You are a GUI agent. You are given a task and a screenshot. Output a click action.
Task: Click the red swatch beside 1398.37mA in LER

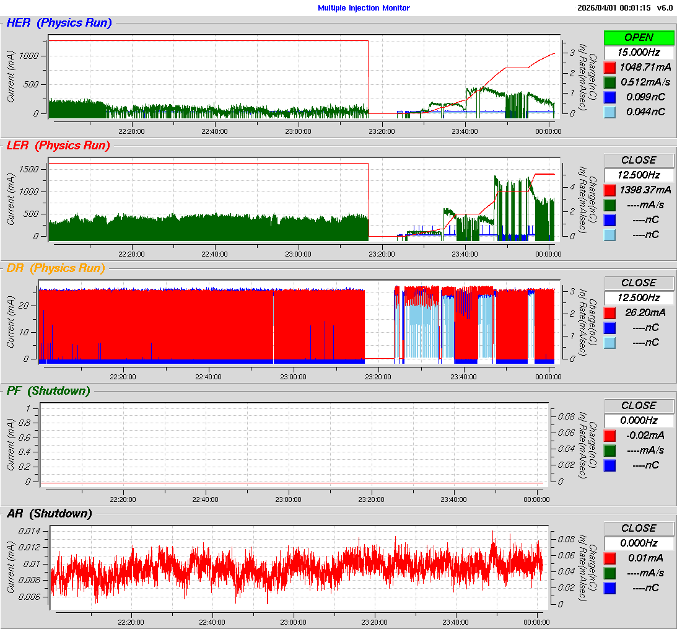point(609,190)
